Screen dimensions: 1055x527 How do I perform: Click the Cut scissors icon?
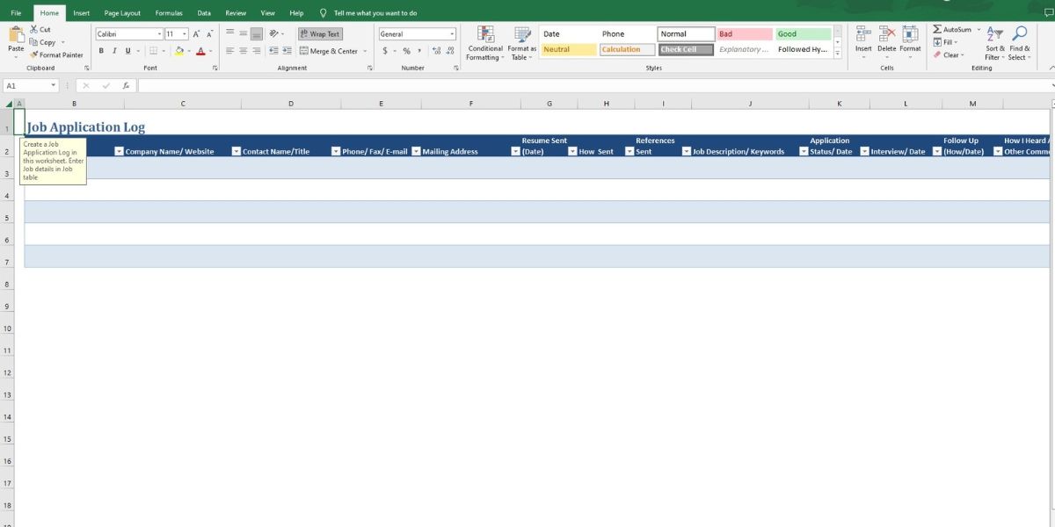33,30
